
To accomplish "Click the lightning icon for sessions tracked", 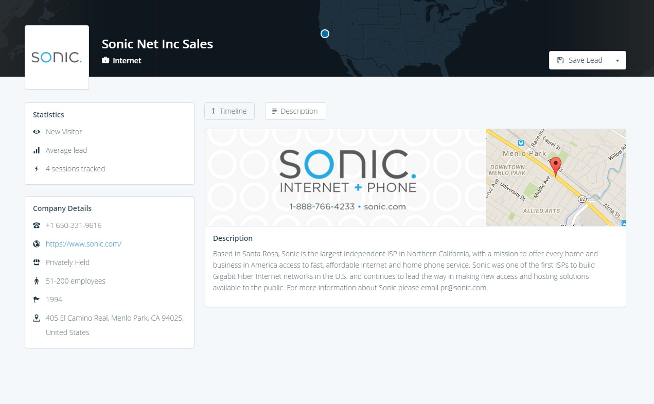I will (36, 169).
